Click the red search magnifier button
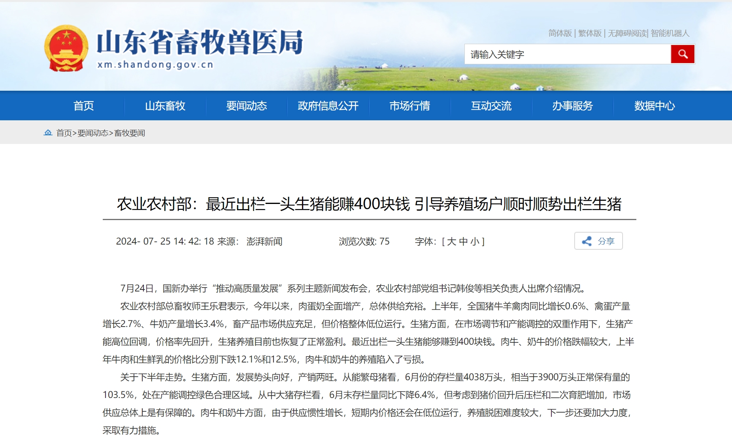The height and width of the screenshot is (439, 732). tap(683, 54)
